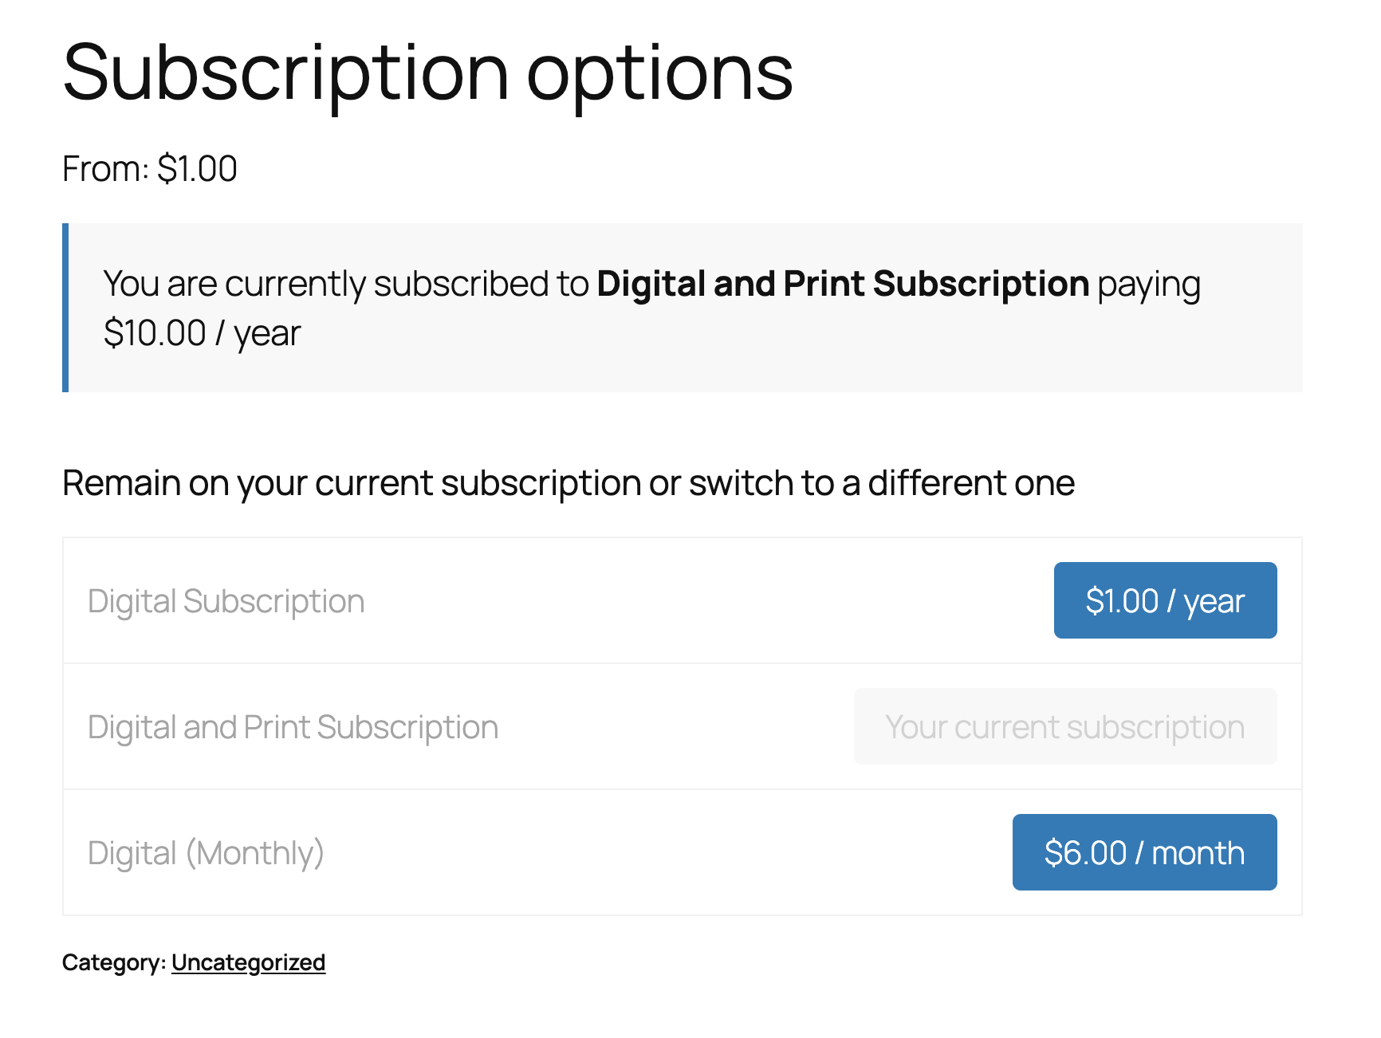
Task: Click the $1.00 / year subscription button
Action: click(x=1164, y=600)
